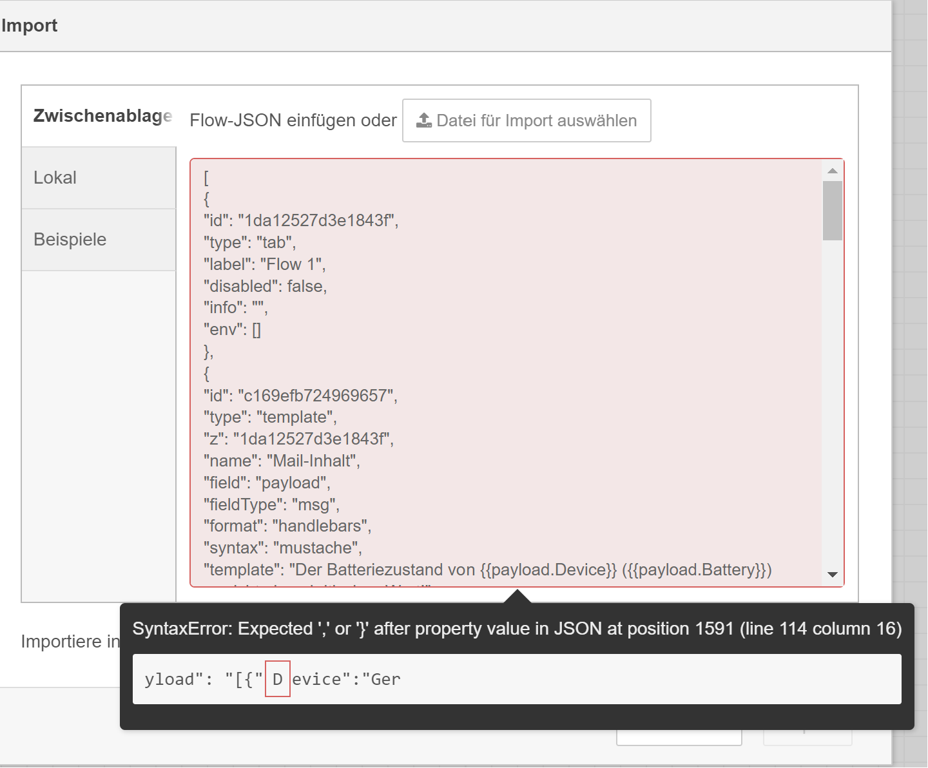
Task: Click the line "fieldType": "msg"
Action: click(x=271, y=504)
